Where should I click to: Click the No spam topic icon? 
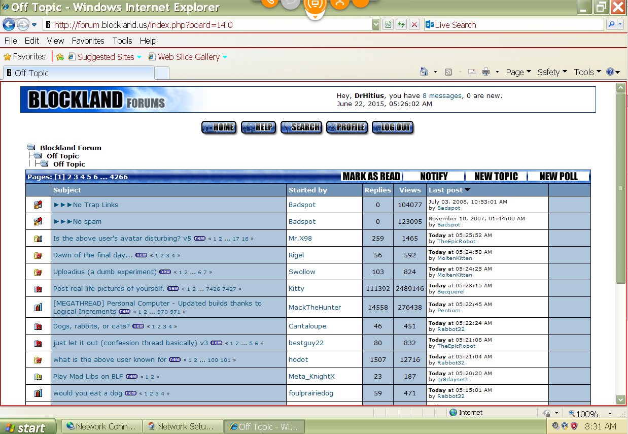[38, 222]
